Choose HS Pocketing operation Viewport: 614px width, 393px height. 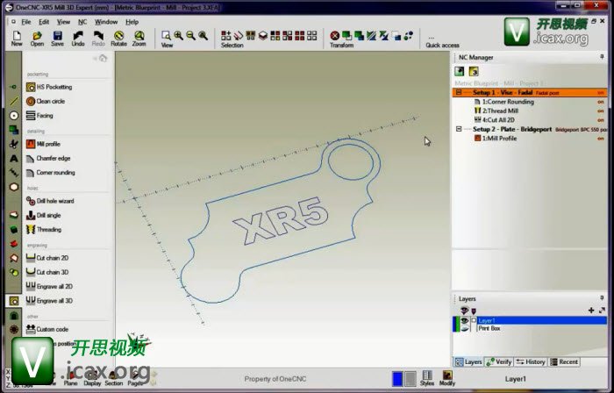click(49, 87)
